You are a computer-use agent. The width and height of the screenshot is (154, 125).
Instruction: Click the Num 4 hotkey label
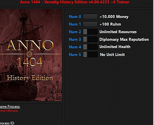[75, 47]
